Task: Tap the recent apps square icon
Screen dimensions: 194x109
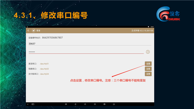Action: (95, 104)
